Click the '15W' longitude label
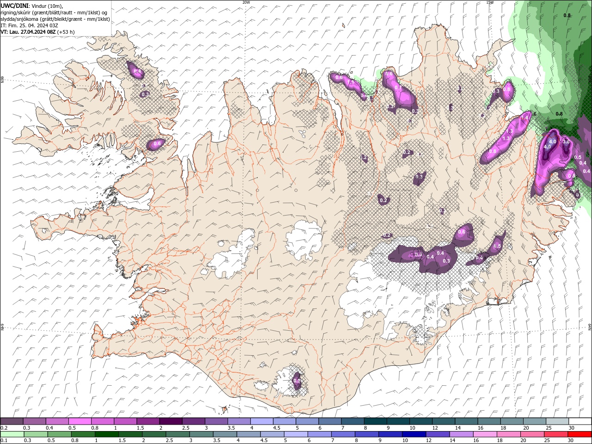Image resolution: width=592 pixels, height=444 pixels. [x=490, y=2]
